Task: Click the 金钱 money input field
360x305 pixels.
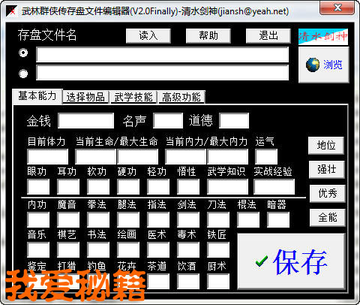Action: [x=85, y=121]
